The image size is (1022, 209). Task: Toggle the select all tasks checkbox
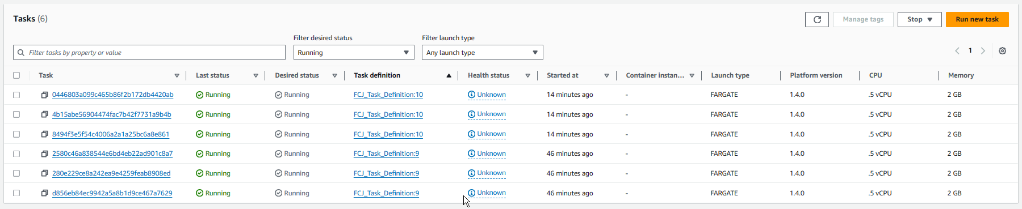click(16, 75)
